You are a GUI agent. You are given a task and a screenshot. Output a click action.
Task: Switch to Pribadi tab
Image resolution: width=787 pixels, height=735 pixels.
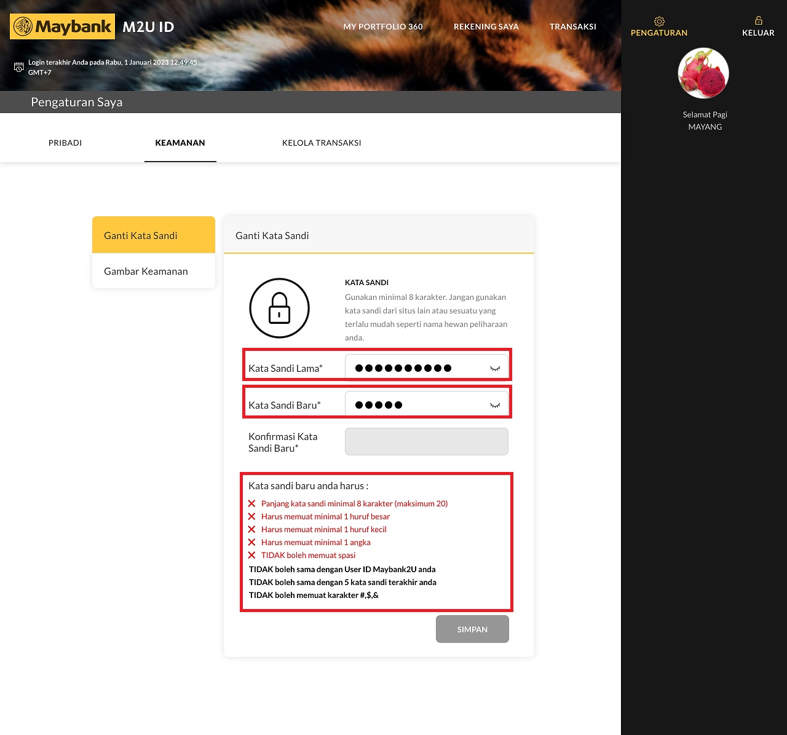65,143
